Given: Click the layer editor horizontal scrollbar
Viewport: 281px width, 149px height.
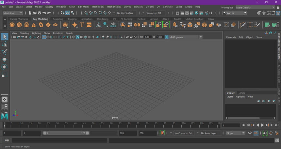Looking at the screenshot, I should click(243, 118).
